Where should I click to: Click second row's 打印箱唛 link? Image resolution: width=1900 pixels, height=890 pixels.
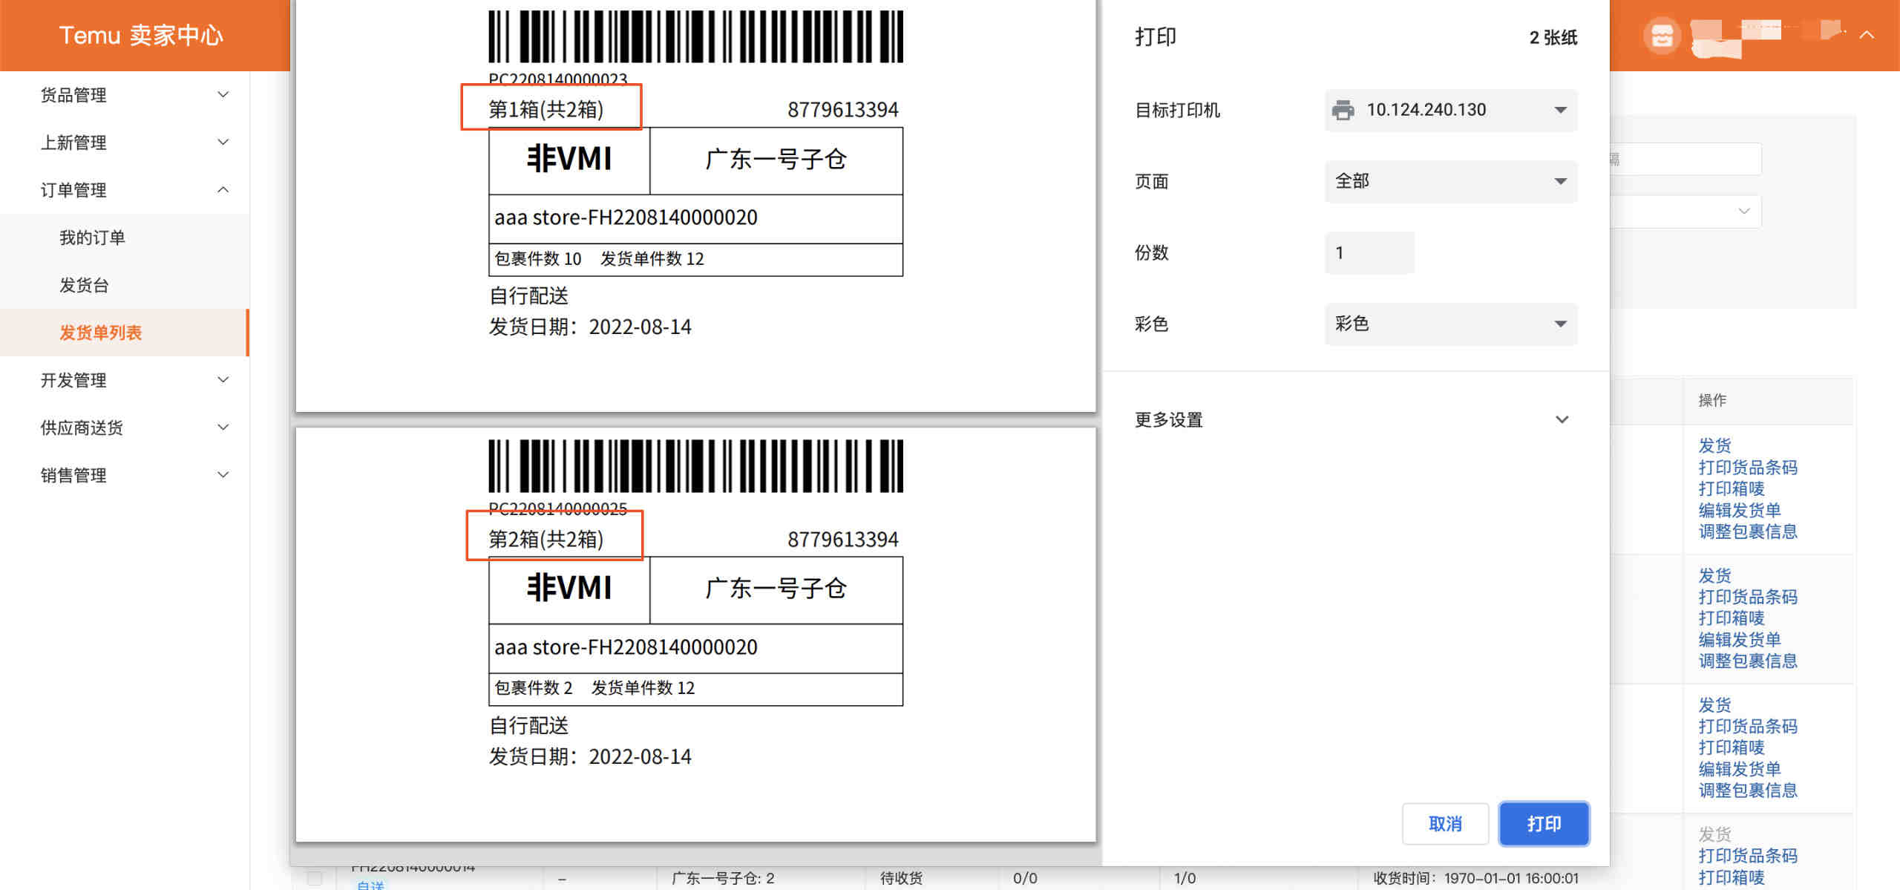click(1732, 618)
